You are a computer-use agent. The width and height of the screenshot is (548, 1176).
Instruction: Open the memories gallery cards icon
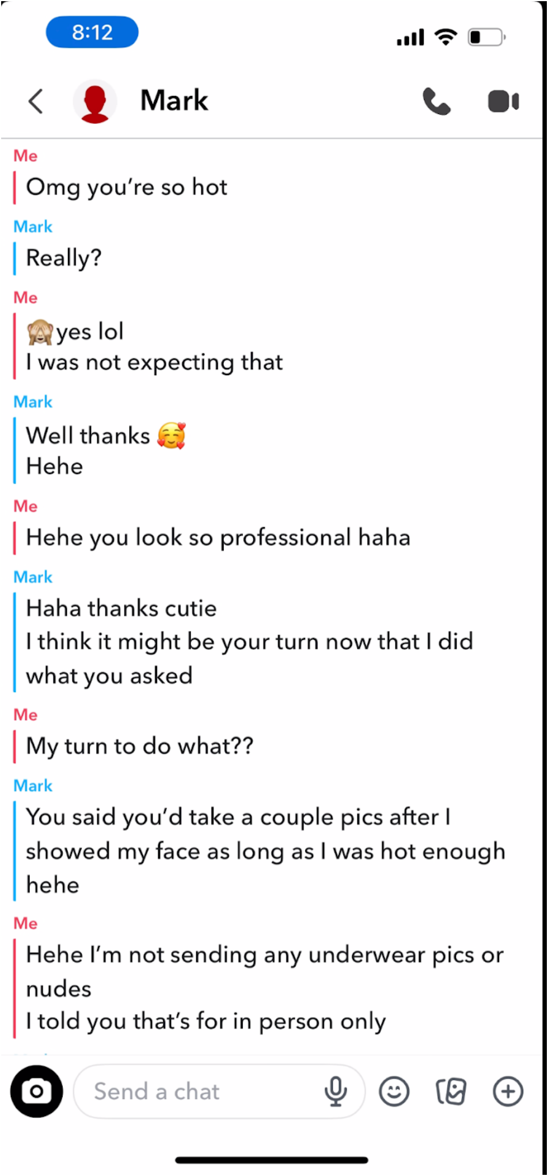click(451, 1091)
